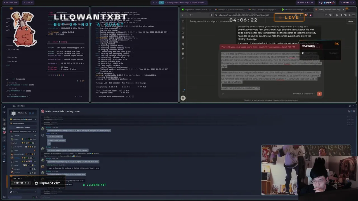Open the Sonnet 4.6 Extended model selector
358x201 pixels.
pyautogui.click(x=304, y=94)
